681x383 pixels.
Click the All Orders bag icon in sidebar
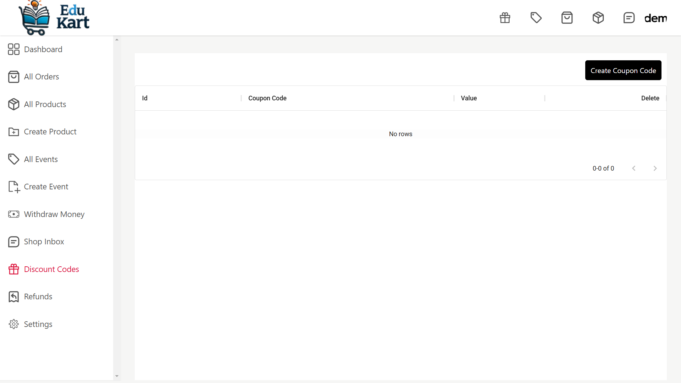tap(14, 77)
